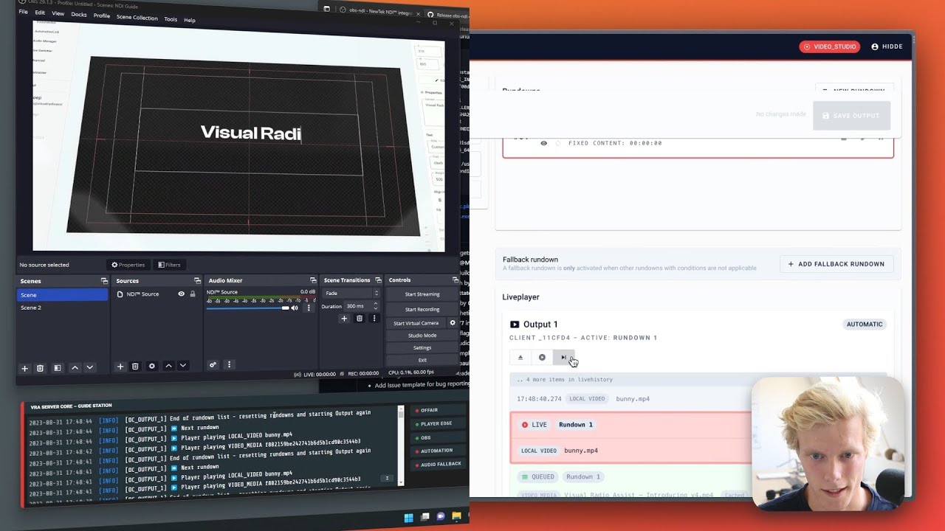Click Start Recording in OBS Controls

[x=422, y=309]
